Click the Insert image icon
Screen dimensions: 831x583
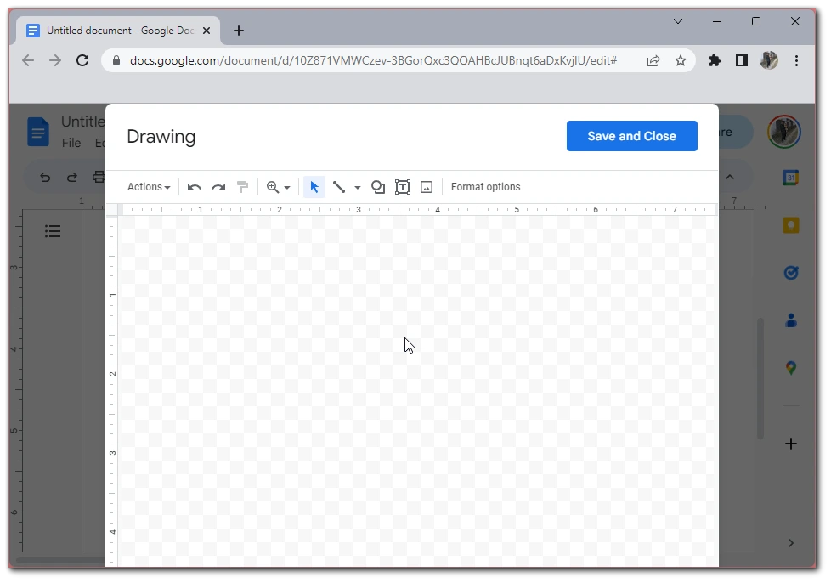[427, 187]
